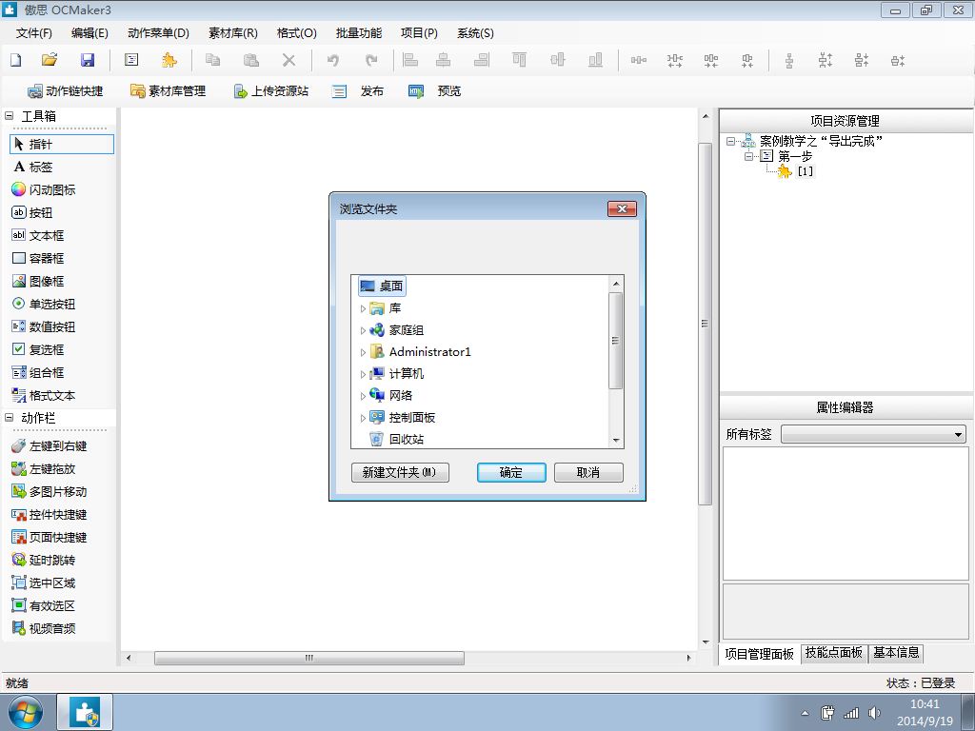Click the 新建文件夹(M) button
Screen dimensions: 975x731
pos(400,472)
